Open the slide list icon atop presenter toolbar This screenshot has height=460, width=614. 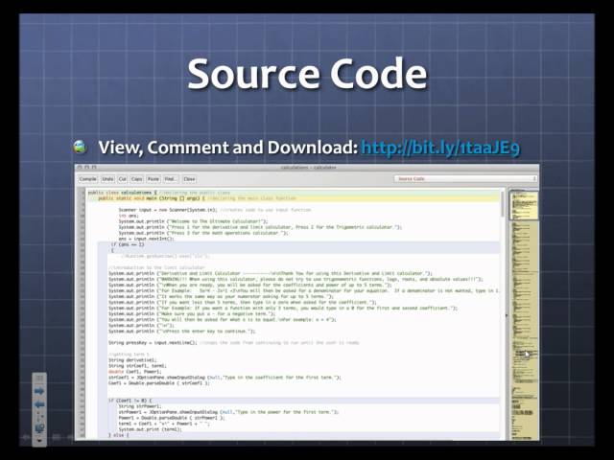tap(39, 379)
